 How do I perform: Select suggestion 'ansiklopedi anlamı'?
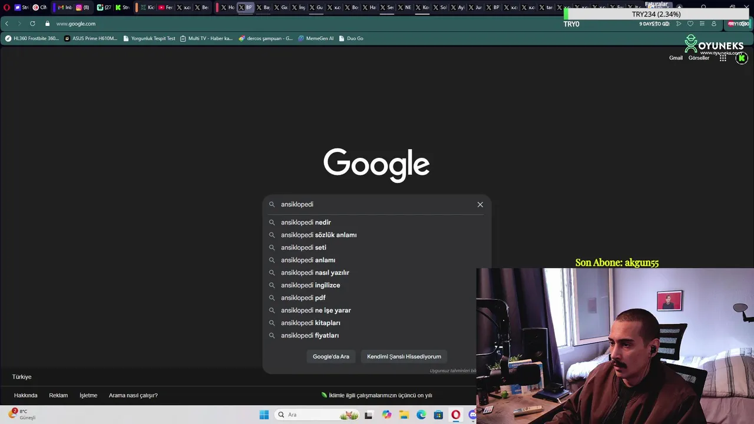(x=376, y=260)
